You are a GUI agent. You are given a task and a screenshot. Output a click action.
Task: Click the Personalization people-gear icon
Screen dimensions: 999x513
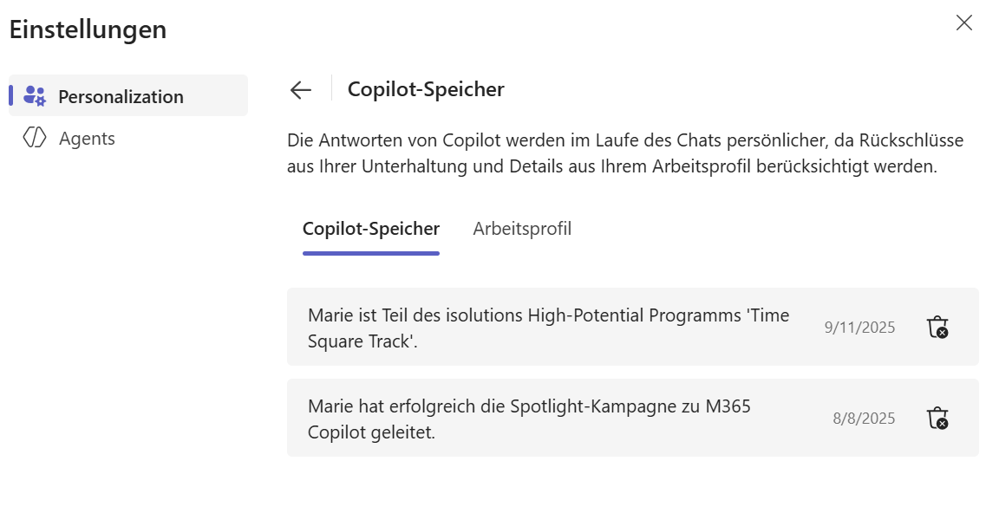click(x=35, y=96)
